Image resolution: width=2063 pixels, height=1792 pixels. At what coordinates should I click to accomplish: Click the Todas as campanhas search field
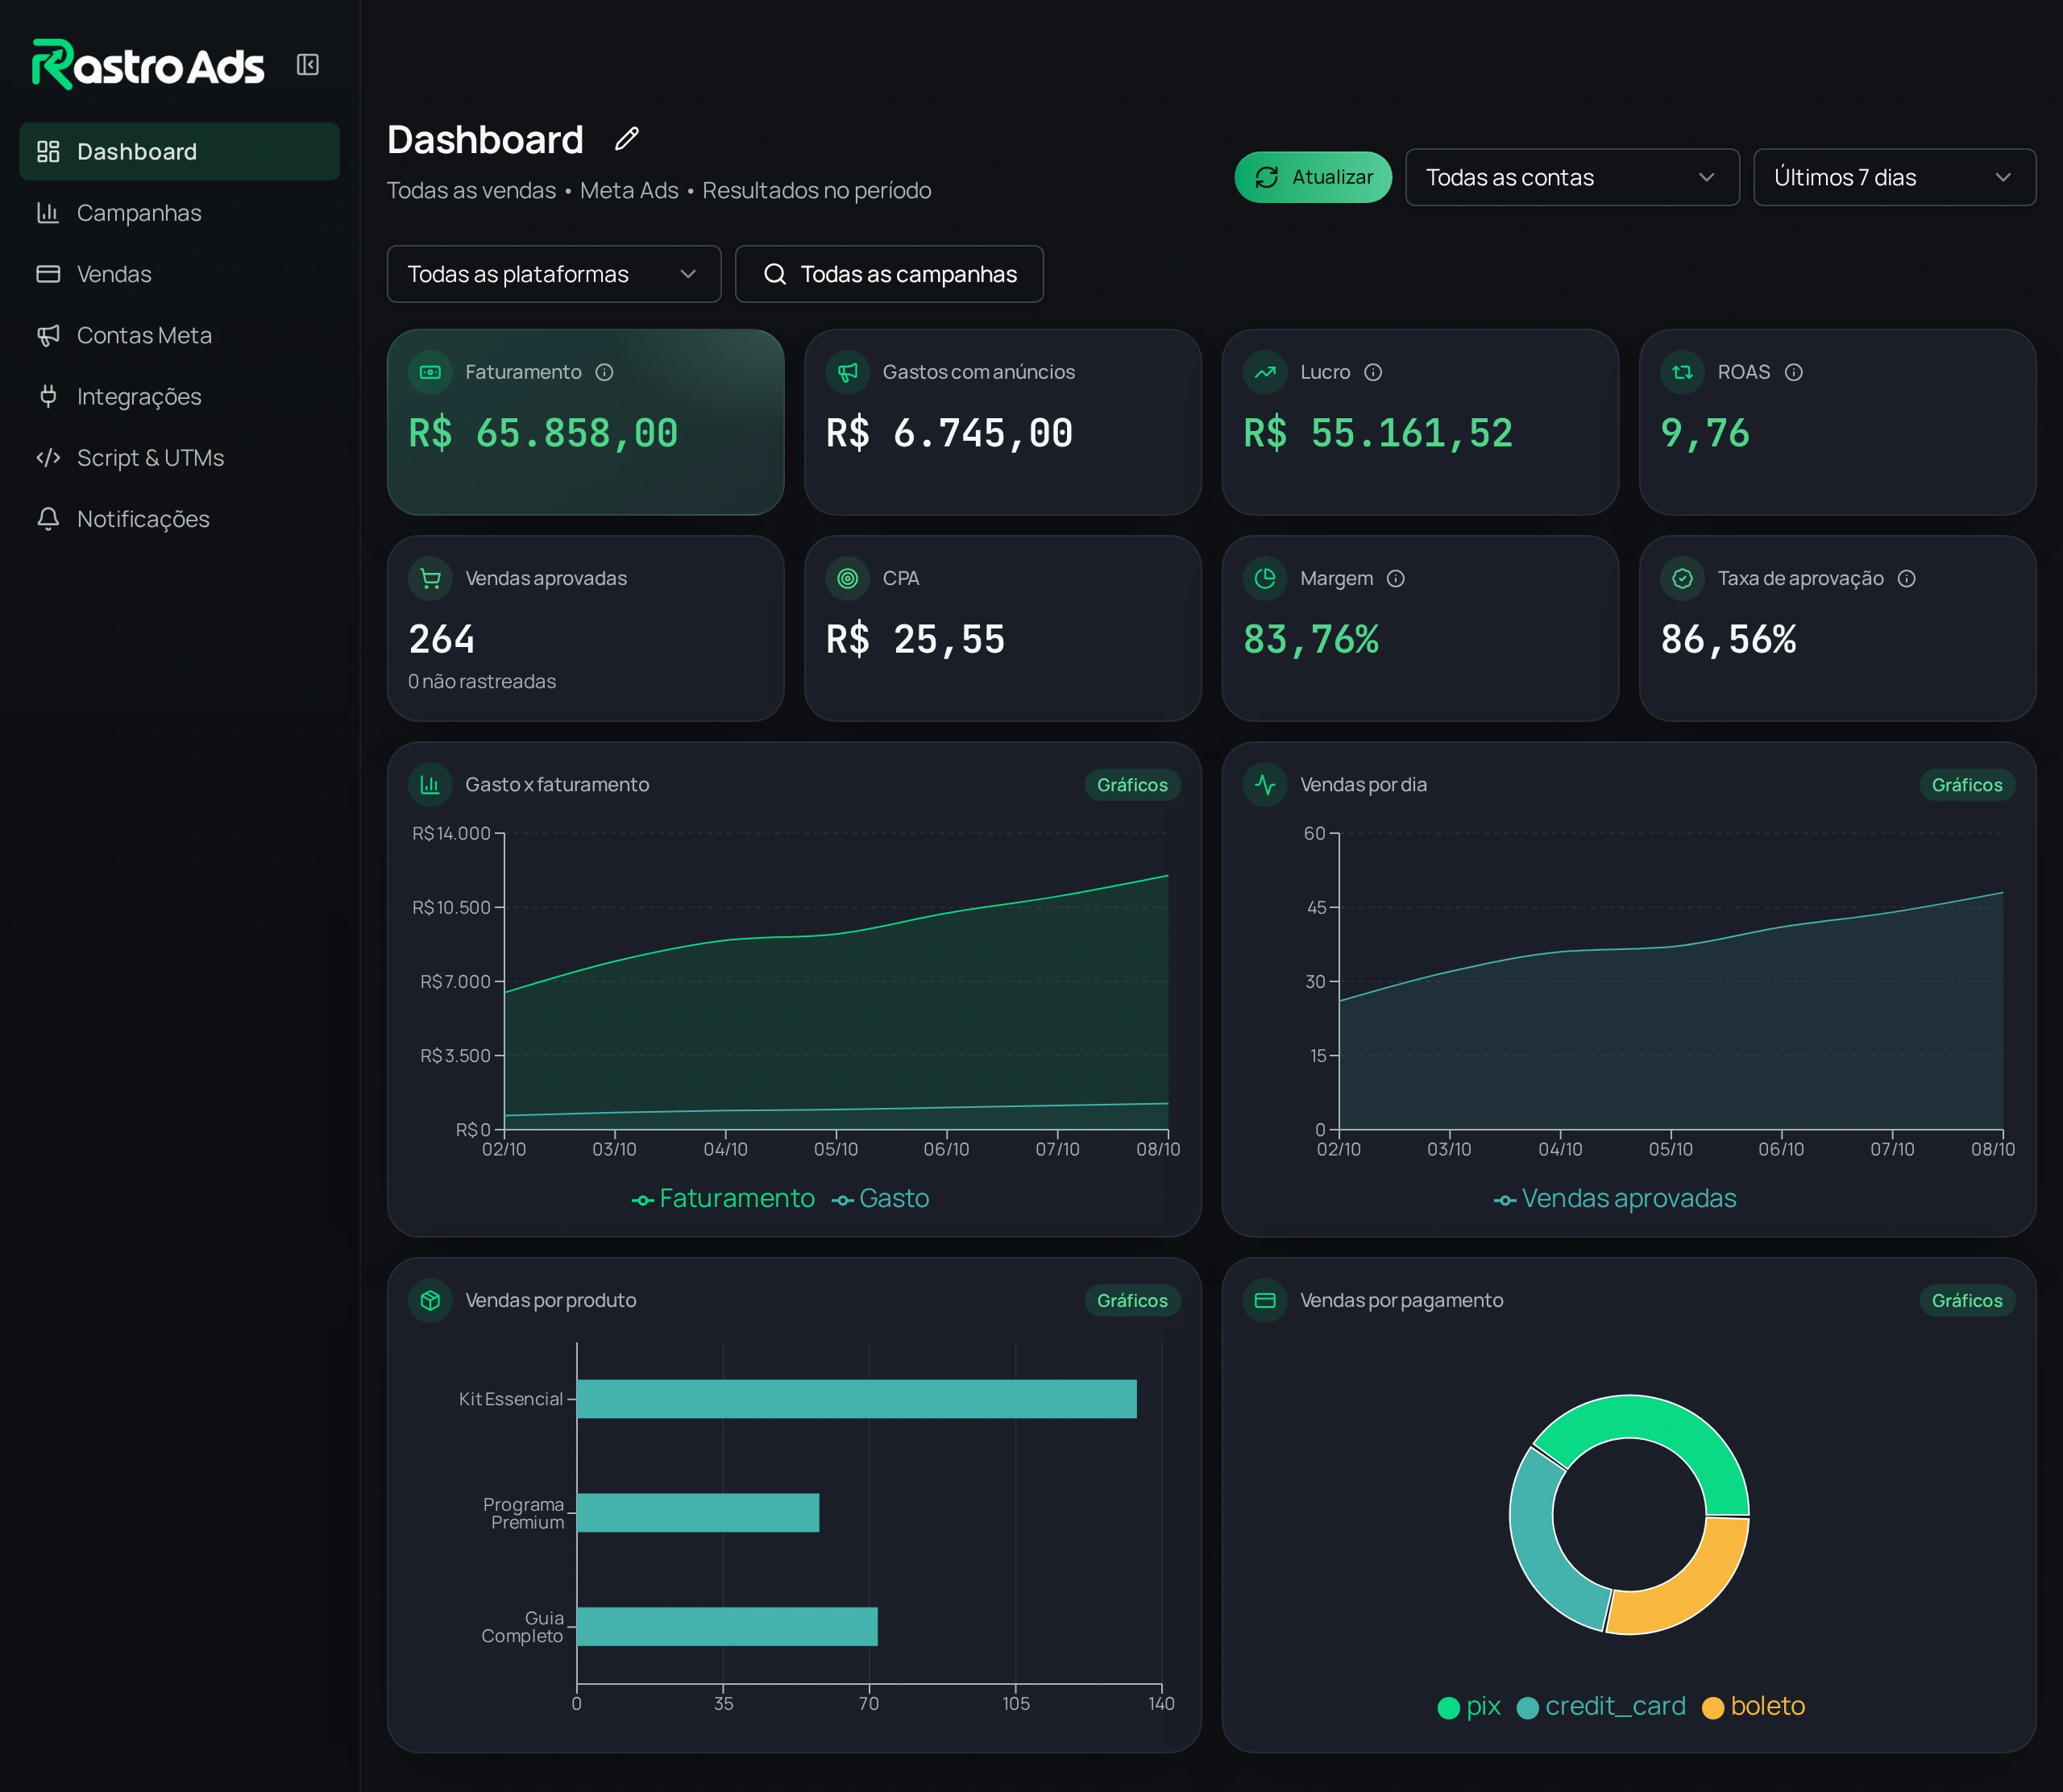pos(889,274)
